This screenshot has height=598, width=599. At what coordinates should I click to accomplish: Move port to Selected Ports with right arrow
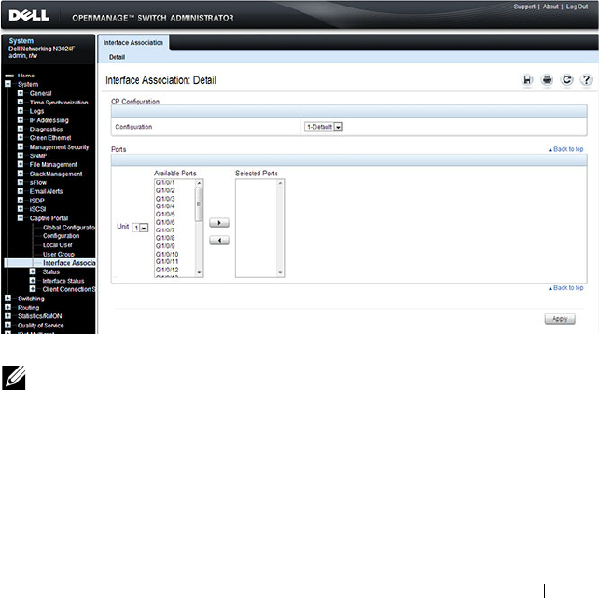coord(219,223)
